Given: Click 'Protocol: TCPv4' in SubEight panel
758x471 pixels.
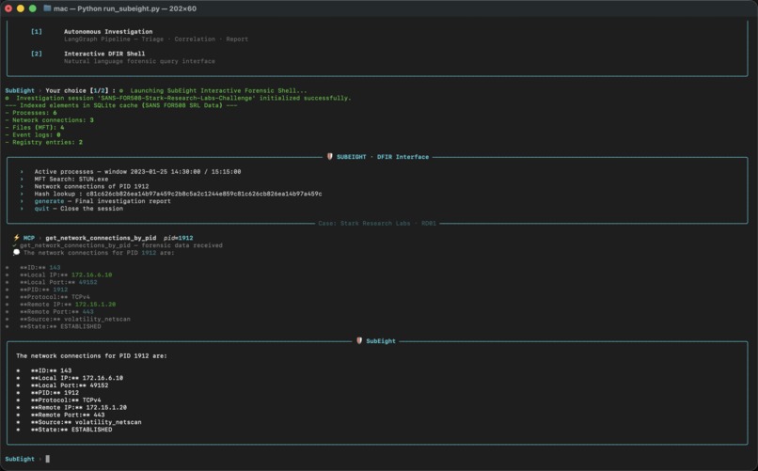Looking at the screenshot, I should coord(66,400).
